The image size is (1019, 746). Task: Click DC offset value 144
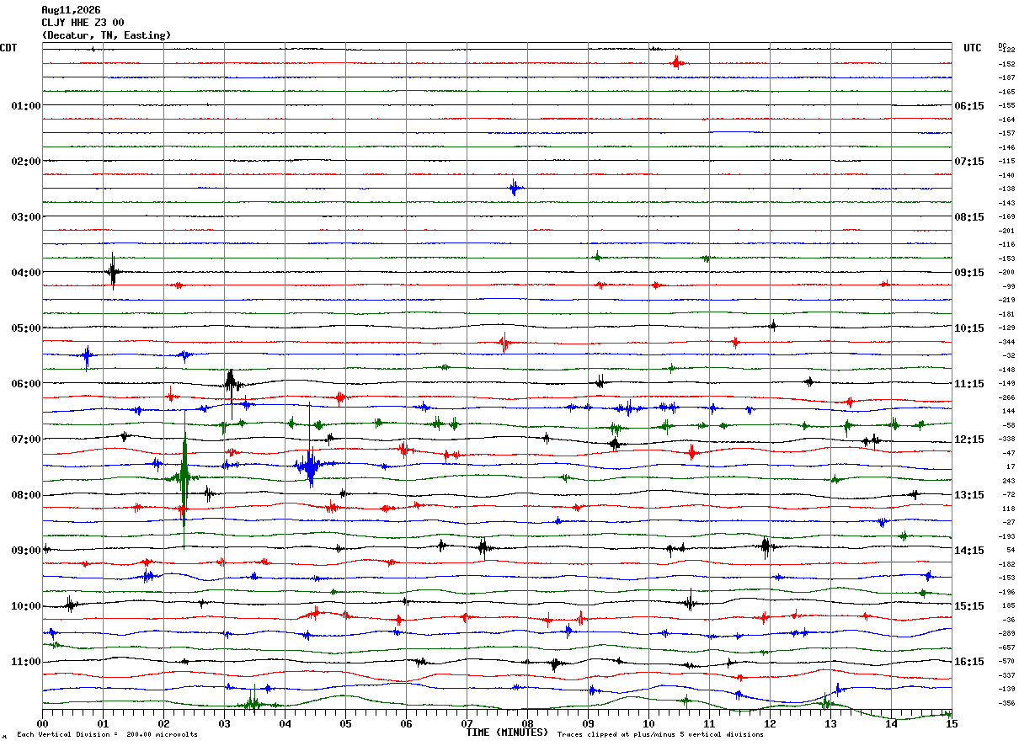click(1008, 411)
